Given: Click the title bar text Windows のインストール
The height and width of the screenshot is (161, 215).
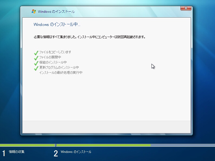Looking at the screenshot, I should point(56,12).
